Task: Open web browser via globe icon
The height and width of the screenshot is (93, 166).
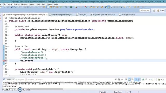Action: (121, 7)
